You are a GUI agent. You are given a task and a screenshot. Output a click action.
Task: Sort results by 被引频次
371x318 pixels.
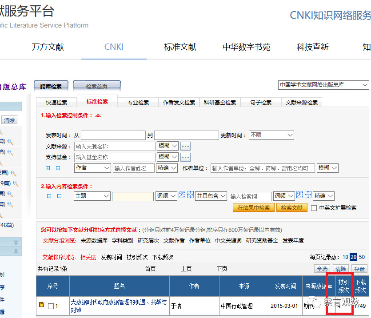click(x=137, y=257)
